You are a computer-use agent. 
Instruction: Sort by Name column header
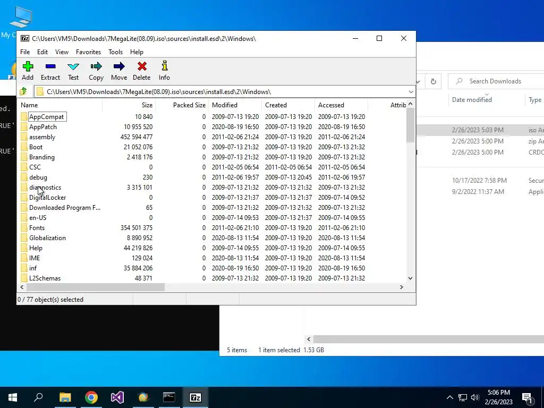(x=59, y=105)
